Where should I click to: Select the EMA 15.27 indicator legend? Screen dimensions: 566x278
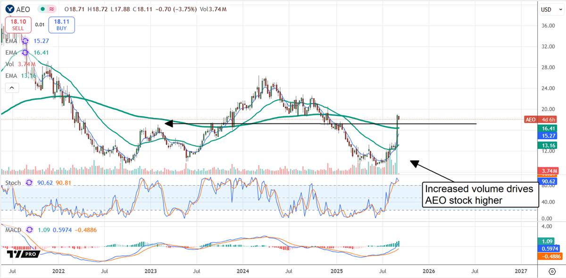click(26, 41)
